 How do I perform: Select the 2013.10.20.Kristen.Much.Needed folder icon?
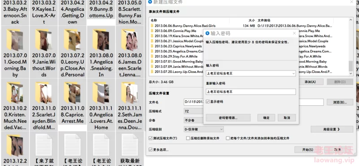15,93
